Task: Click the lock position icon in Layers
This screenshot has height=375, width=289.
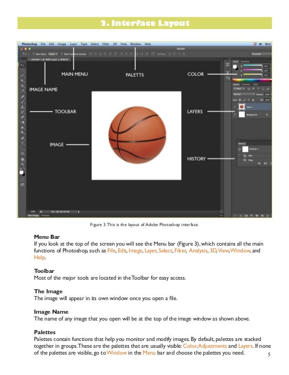Action: 249,100
